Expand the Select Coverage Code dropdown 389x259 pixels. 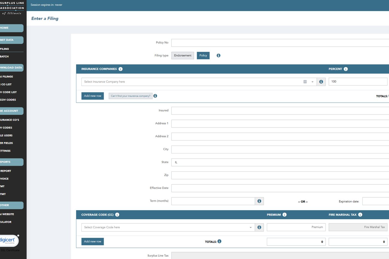click(x=168, y=227)
